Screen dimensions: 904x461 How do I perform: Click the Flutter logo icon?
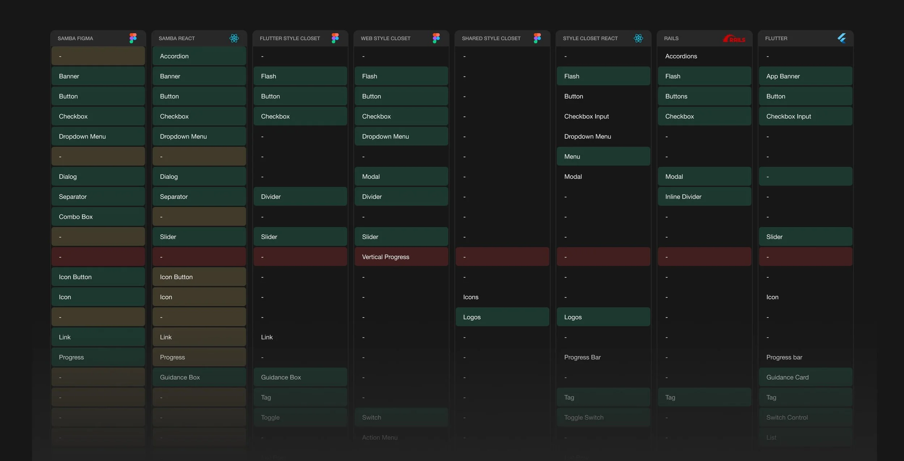pos(842,38)
